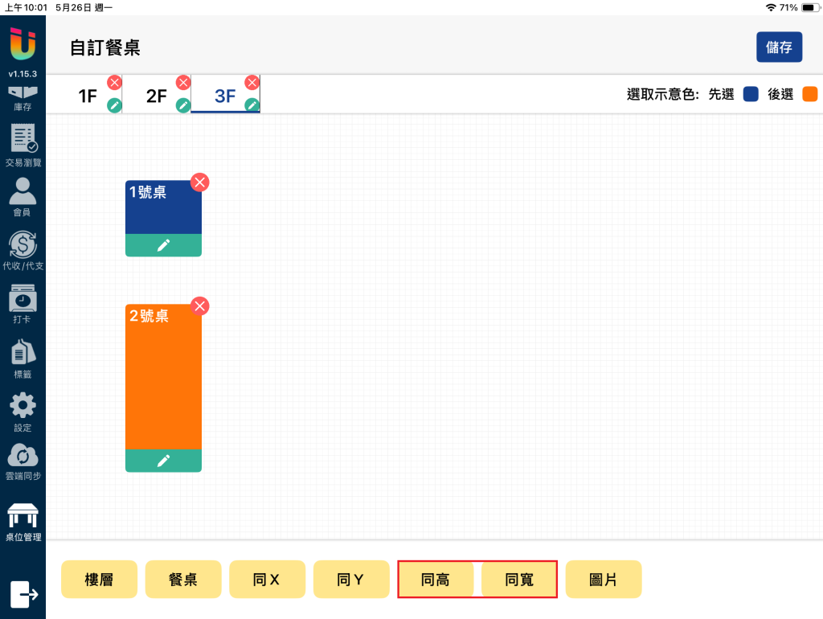Click the orange 後選 color swatch

click(x=810, y=94)
